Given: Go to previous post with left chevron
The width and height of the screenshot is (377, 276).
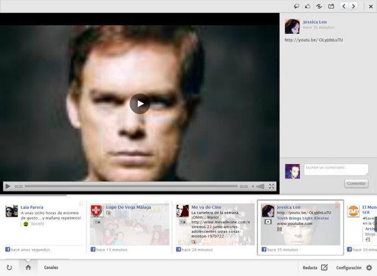Looking at the screenshot, I should pyautogui.click(x=344, y=7).
